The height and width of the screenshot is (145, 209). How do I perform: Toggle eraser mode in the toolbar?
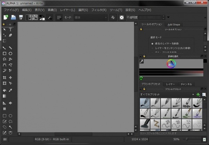click(x=113, y=17)
